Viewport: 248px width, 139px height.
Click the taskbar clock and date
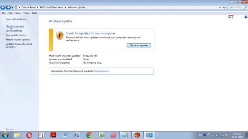click(237, 136)
